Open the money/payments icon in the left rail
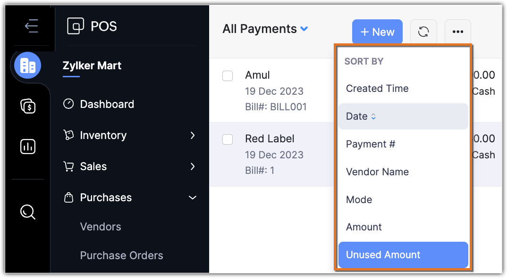This screenshot has height=278, width=507. coord(28,106)
